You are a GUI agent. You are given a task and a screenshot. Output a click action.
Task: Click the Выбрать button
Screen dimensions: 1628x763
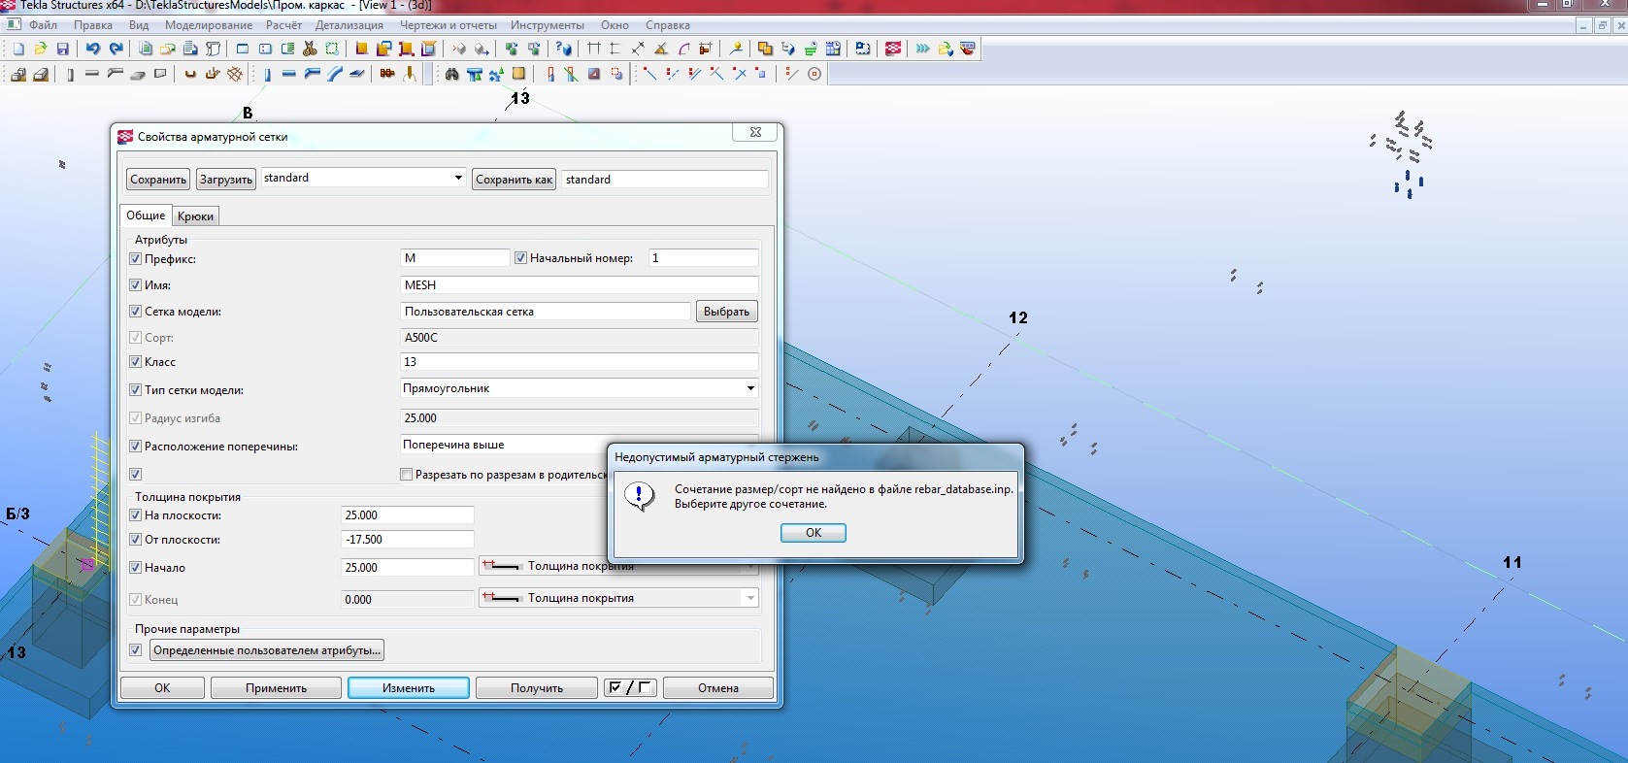click(726, 312)
